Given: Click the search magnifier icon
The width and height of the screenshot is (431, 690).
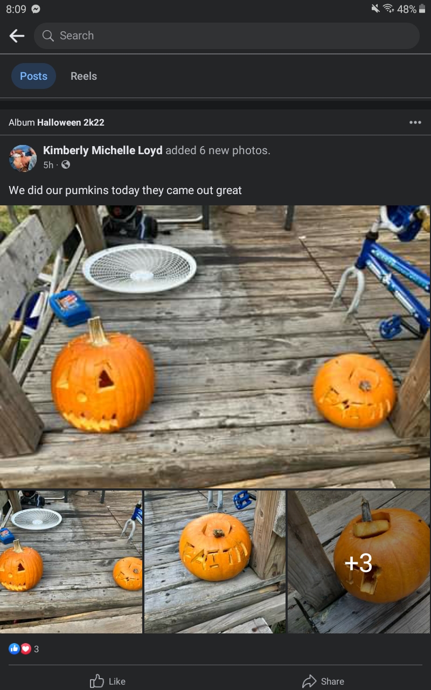Looking at the screenshot, I should tap(48, 36).
